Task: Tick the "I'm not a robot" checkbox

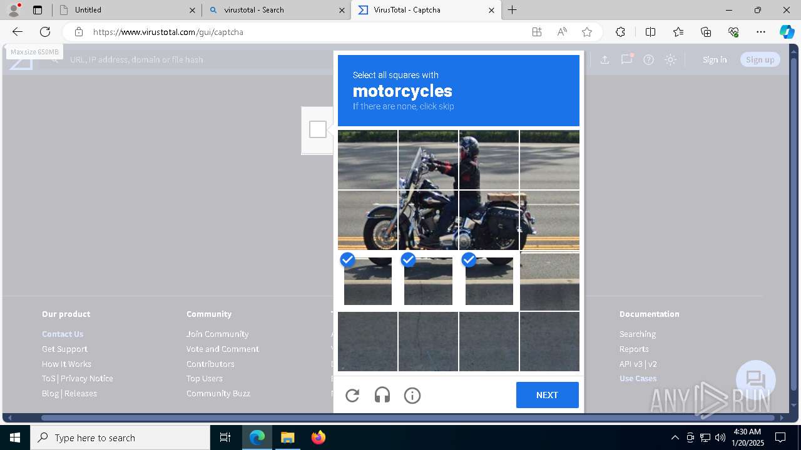Action: coord(318,129)
